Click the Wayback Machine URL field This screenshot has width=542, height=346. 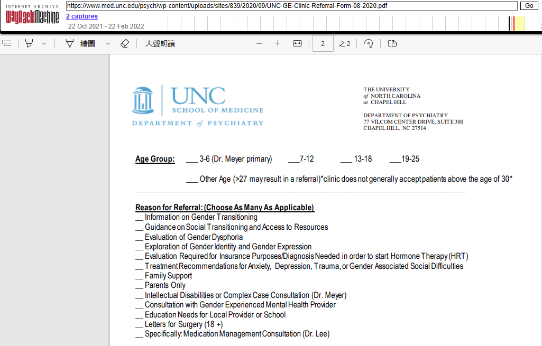coord(292,5)
